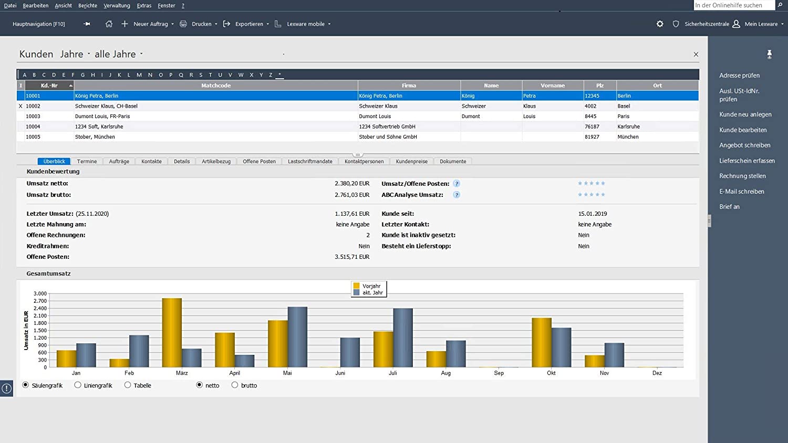
Task: Click help icon next to ABC Analyse Umsatz
Action: [x=457, y=195]
